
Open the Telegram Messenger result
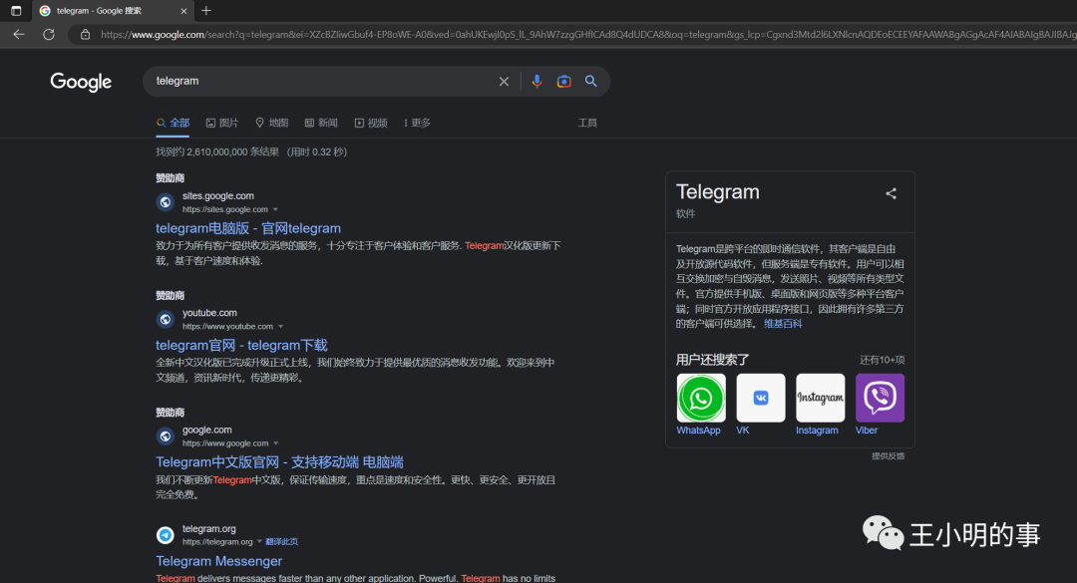coord(218,561)
